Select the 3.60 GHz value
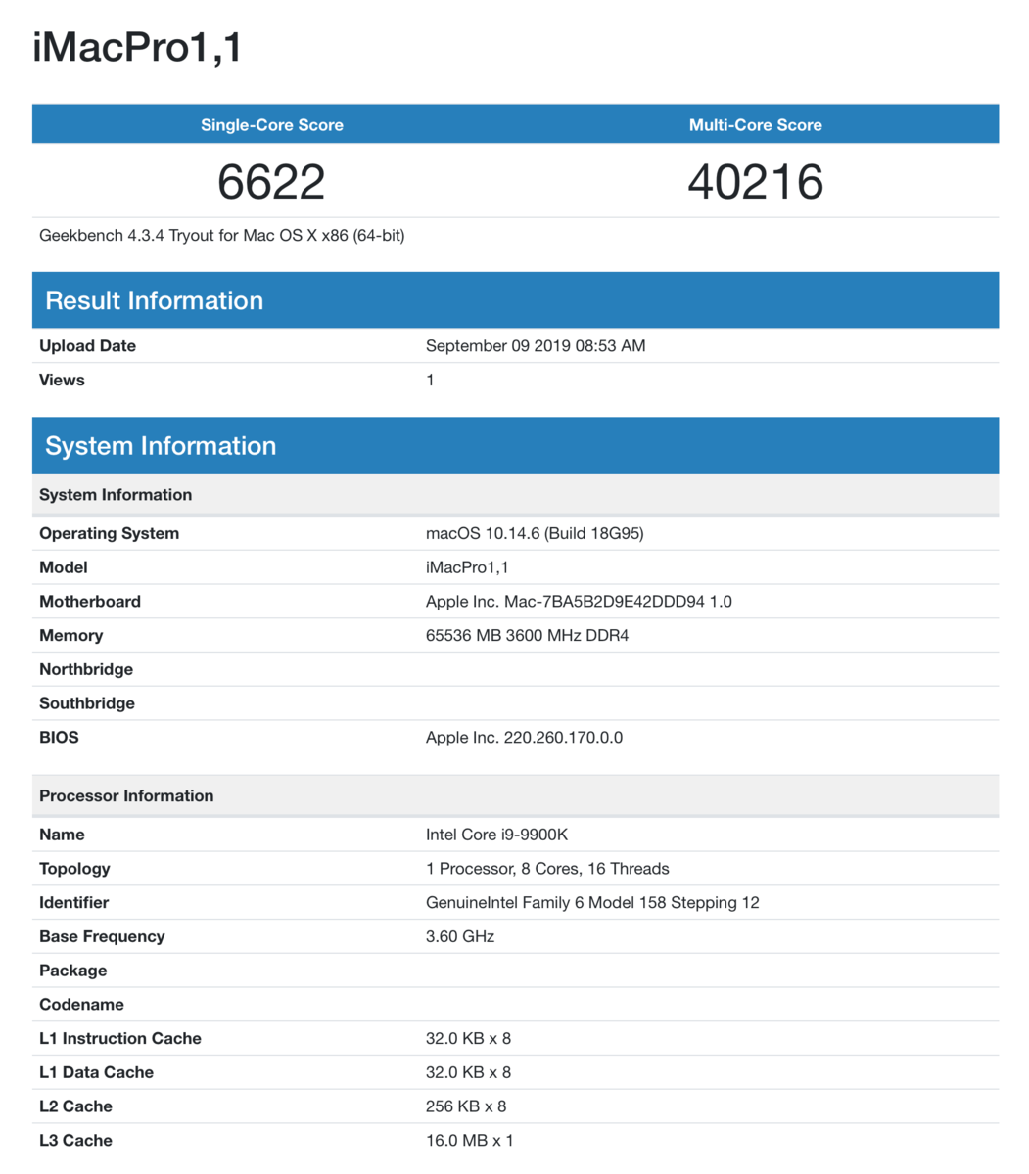Viewport: 1029px width, 1174px height. coord(460,936)
